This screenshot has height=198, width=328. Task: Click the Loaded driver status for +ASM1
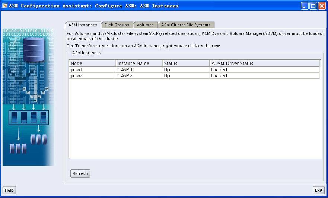click(x=265, y=70)
